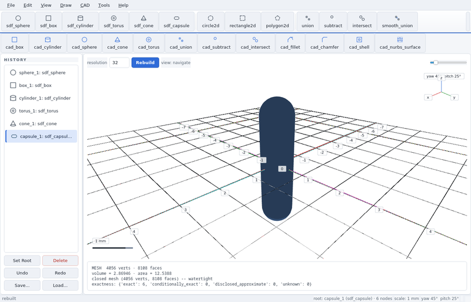Select the sdf_box tool
471x302 pixels.
click(48, 22)
